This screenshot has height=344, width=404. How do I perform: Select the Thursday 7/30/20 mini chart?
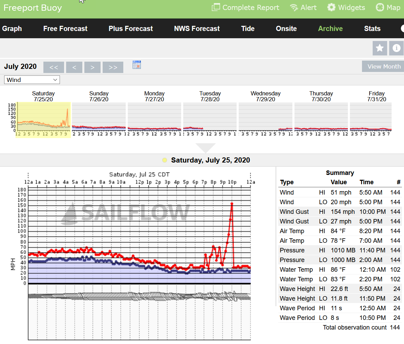pyautogui.click(x=321, y=117)
